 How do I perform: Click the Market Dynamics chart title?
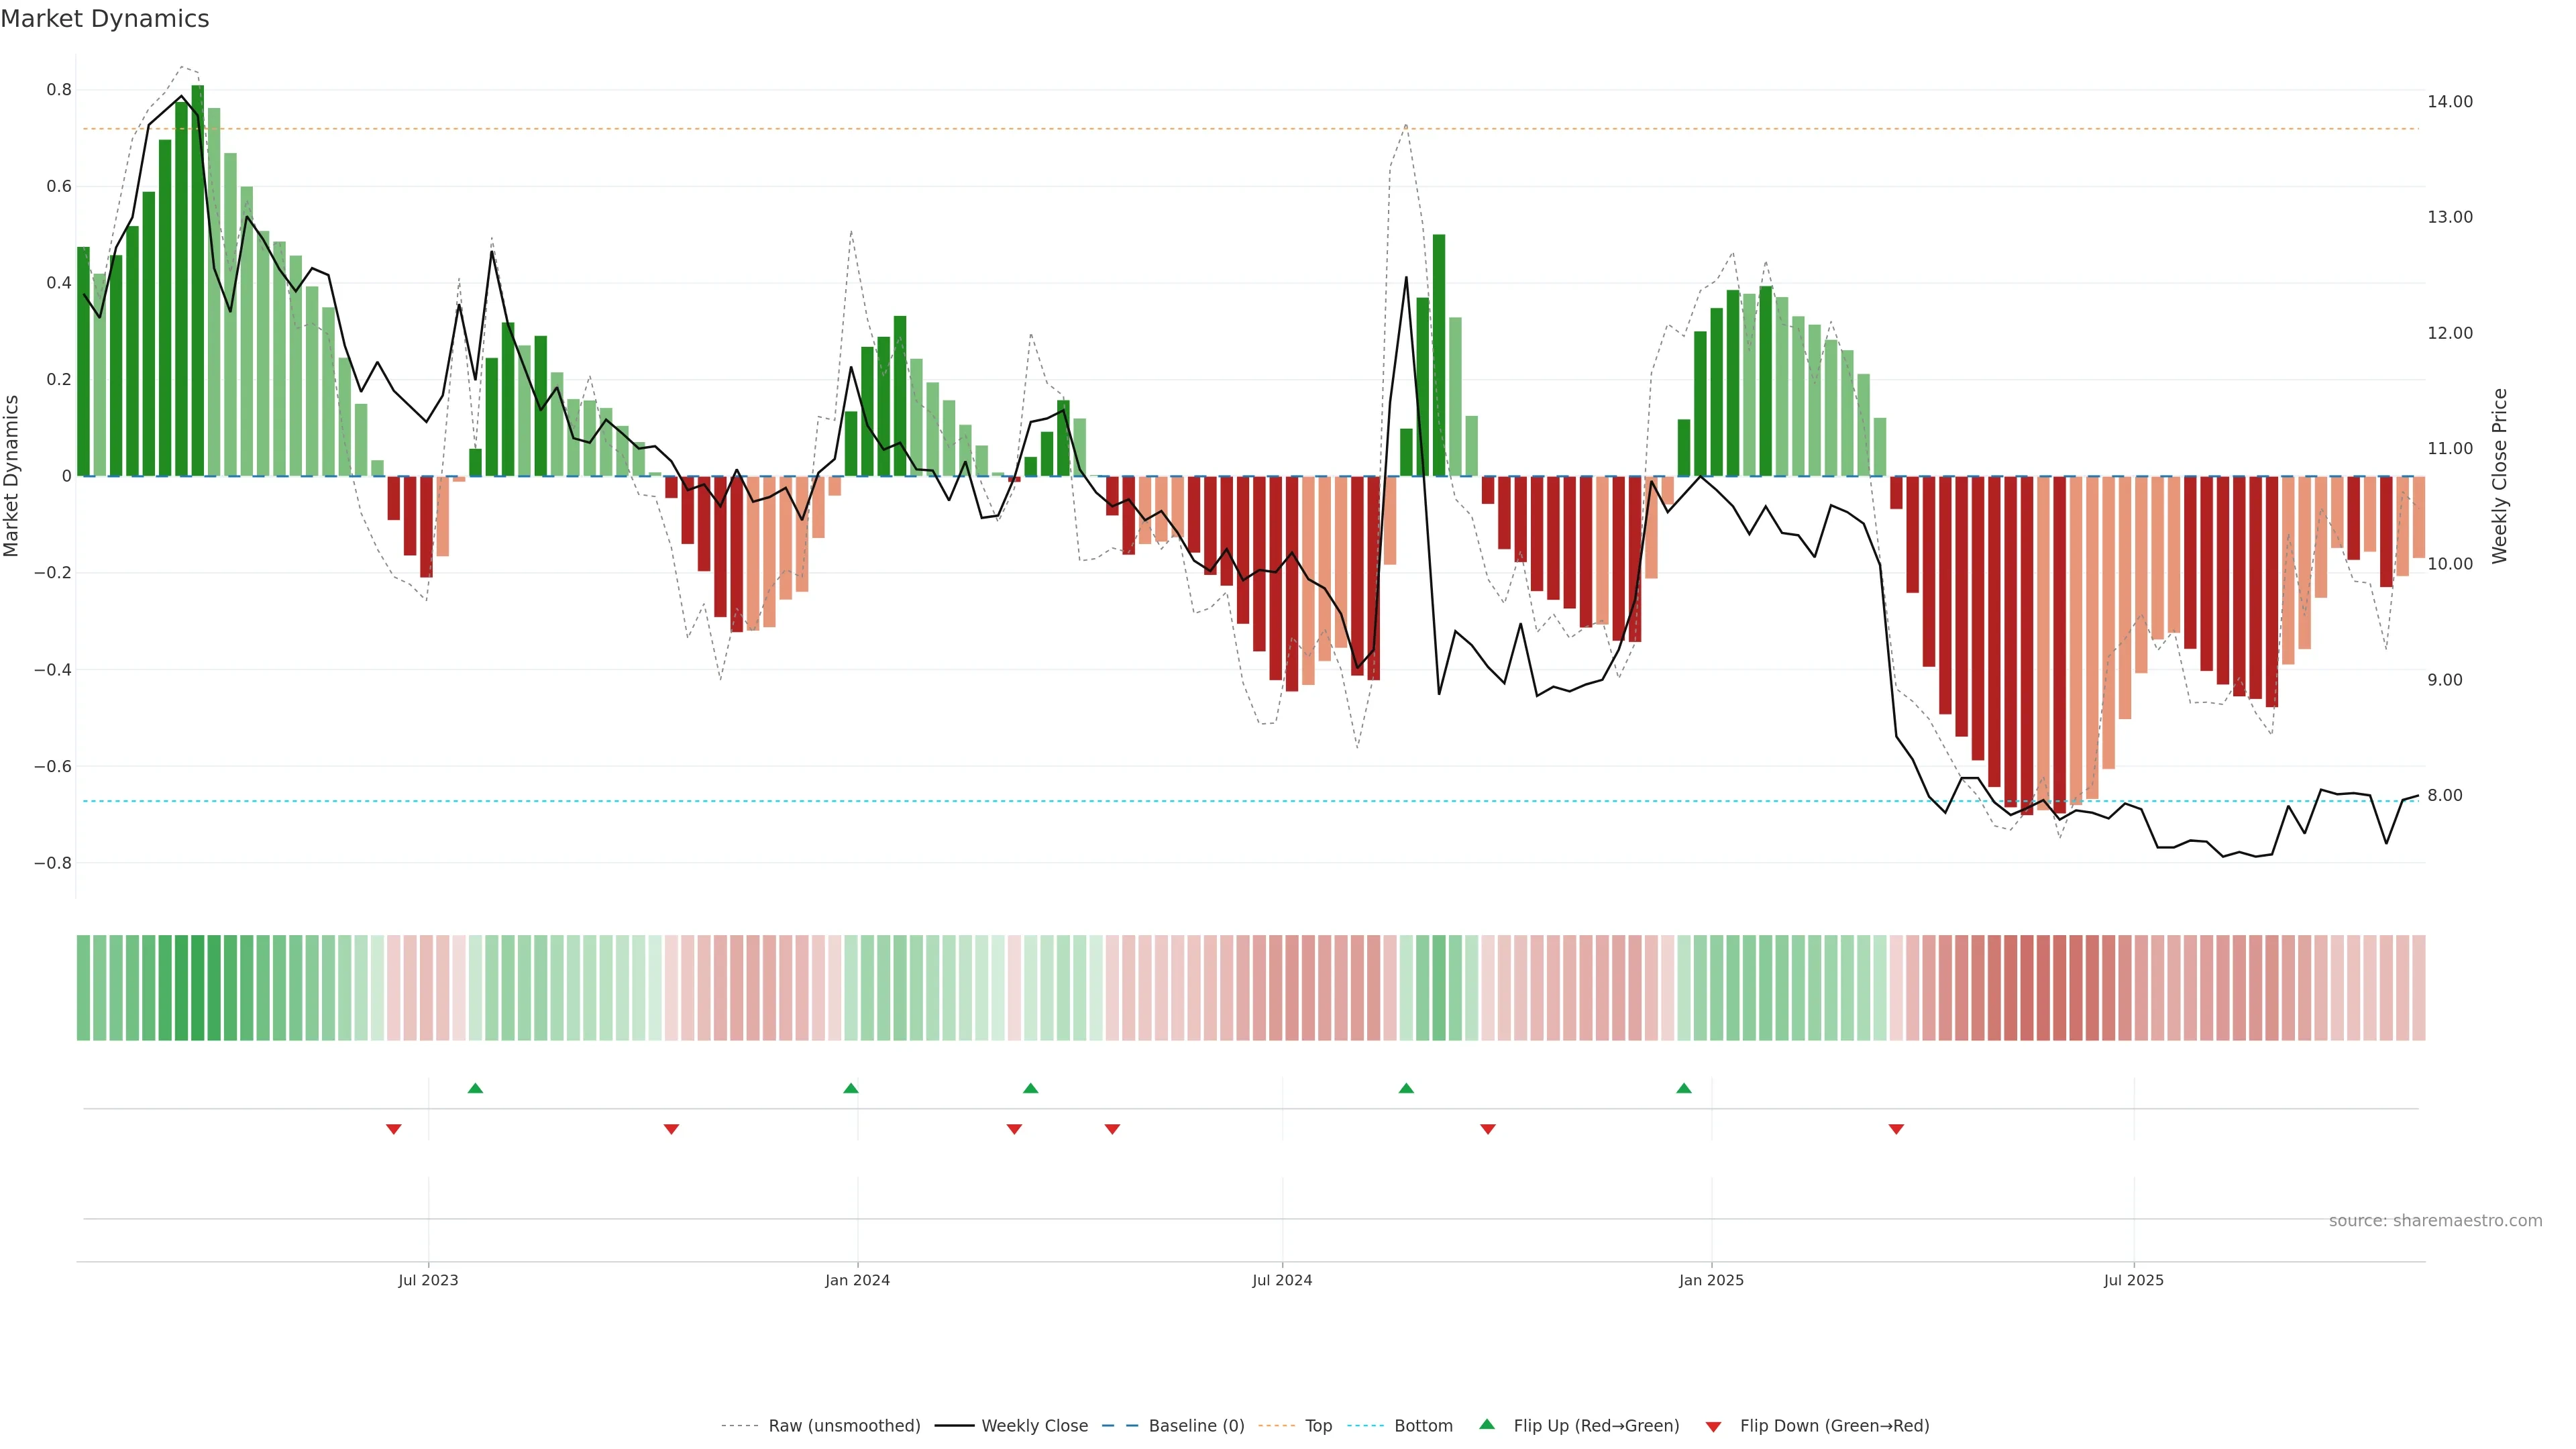coord(105,19)
